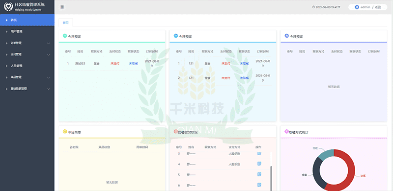Expand the 订单管理 sidebar chevron
This screenshot has height=191, width=393.
point(49,43)
